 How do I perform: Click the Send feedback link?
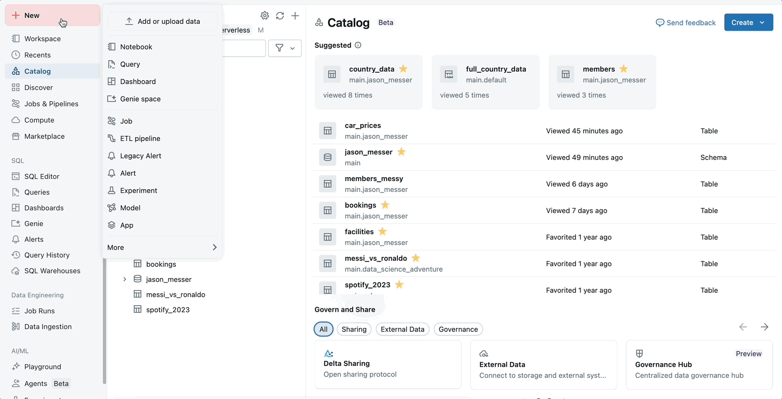(x=686, y=23)
